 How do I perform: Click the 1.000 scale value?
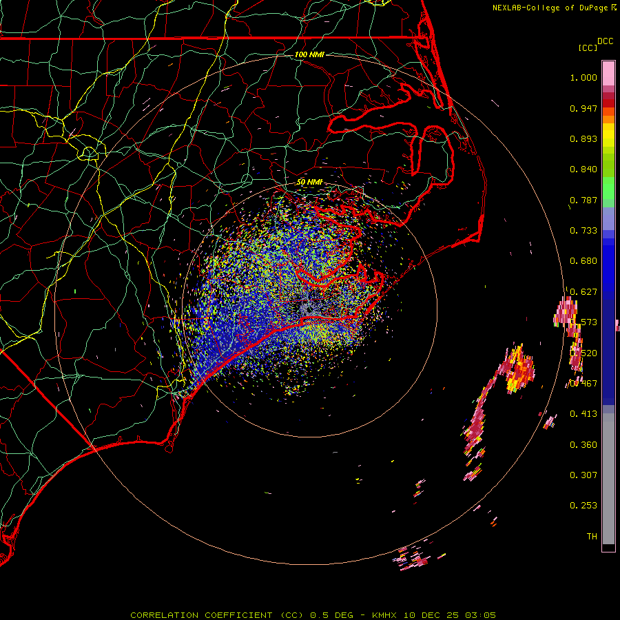point(583,77)
